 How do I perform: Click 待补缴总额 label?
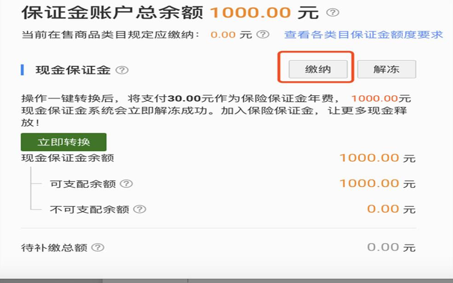pyautogui.click(x=54, y=248)
